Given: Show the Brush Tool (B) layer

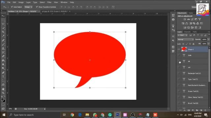Looking at the screenshot, I should pos(179,103).
